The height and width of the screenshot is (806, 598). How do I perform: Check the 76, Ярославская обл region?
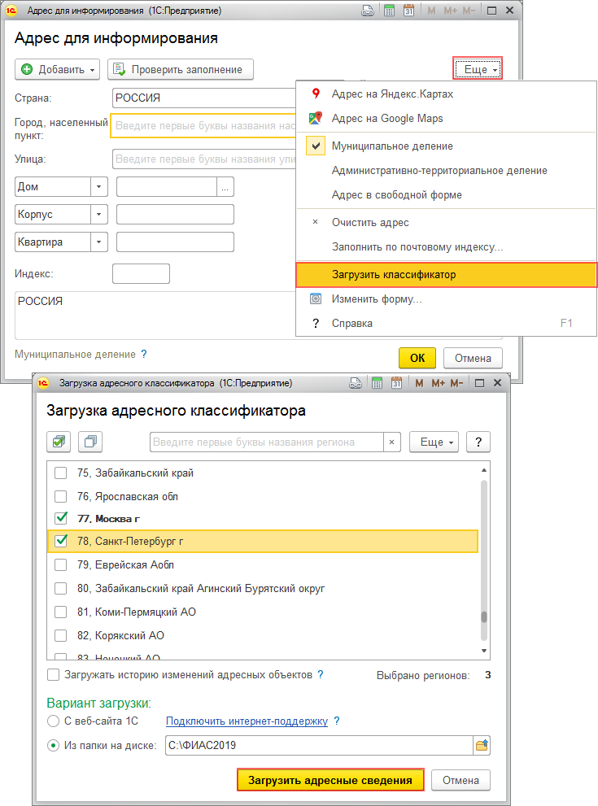click(60, 496)
